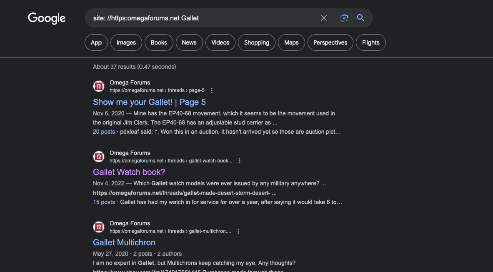493x272 pixels.
Task: Click Omega favicon beside Gallet Multichron result
Action: point(99,227)
